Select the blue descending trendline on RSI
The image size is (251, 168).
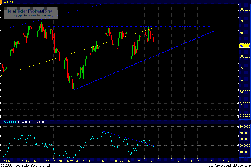point(130,139)
